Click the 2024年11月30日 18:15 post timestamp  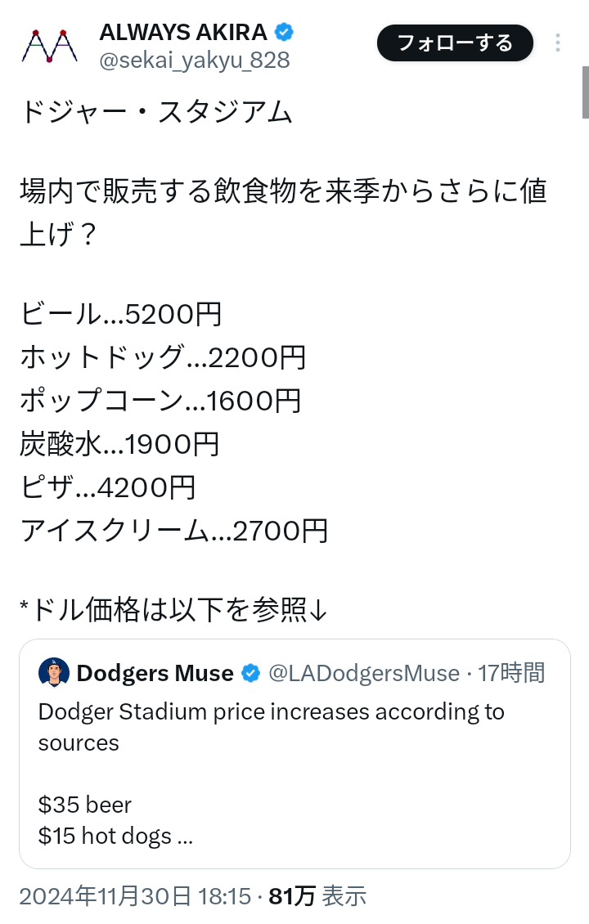(134, 897)
